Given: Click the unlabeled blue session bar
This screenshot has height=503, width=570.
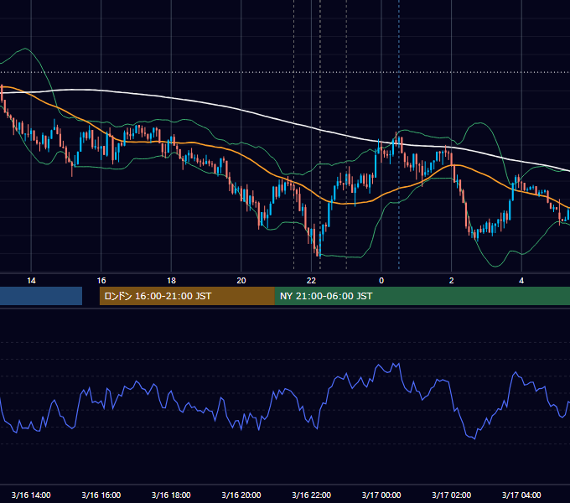Looking at the screenshot, I should 41,296.
